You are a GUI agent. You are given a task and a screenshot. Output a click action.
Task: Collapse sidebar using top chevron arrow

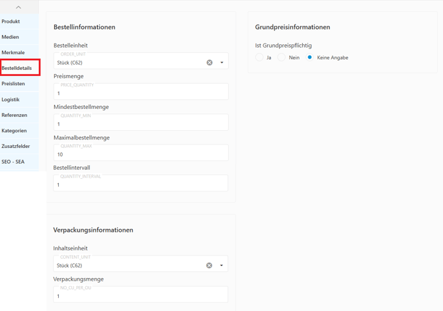tap(19, 7)
